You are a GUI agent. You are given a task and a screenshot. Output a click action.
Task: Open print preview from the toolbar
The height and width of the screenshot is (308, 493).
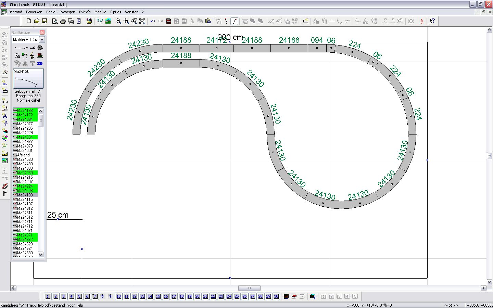click(x=55, y=21)
